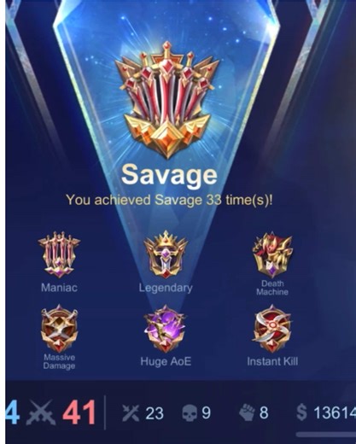The image size is (356, 444).
Task: Click the red team score 41
Action: (79, 412)
